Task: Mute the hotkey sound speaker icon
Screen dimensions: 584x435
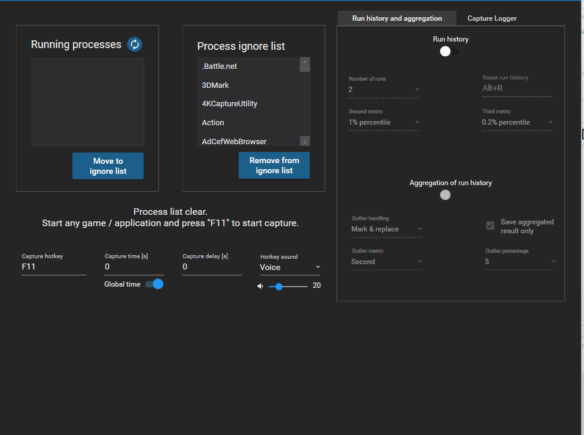Action: tap(259, 285)
